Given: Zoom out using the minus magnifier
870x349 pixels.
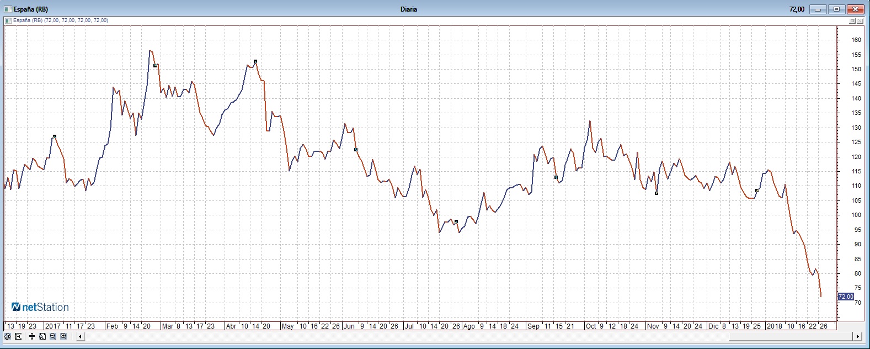Looking at the screenshot, I should (x=53, y=336).
